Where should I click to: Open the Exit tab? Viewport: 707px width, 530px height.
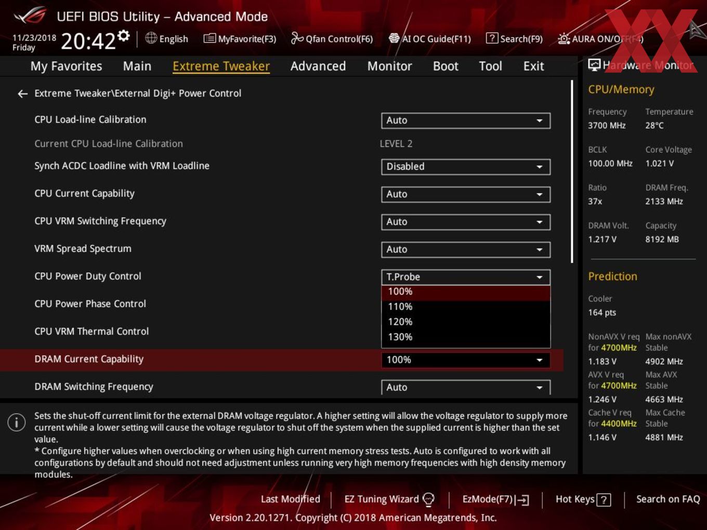coord(533,66)
